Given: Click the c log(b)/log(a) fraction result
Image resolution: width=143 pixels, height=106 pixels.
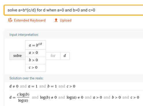Looking at the screenshot, I should coord(23,97).
